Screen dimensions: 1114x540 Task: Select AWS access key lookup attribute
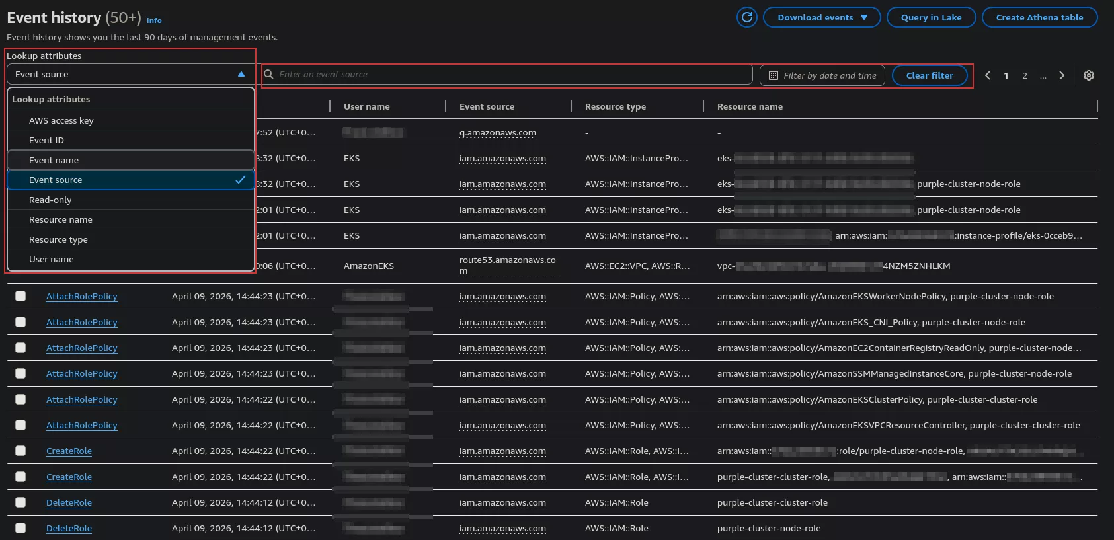131,120
